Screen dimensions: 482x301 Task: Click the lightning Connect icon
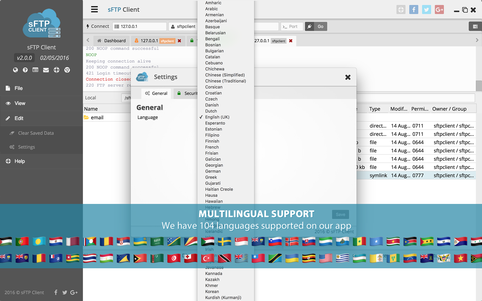tap(88, 26)
